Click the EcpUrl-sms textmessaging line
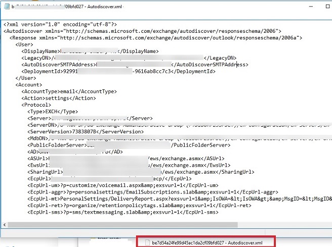Screen dimensions: 332x247 pos(122,212)
